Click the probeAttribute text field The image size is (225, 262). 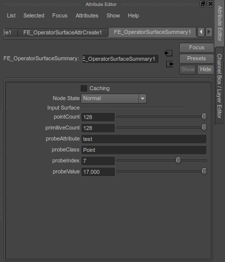point(144,139)
